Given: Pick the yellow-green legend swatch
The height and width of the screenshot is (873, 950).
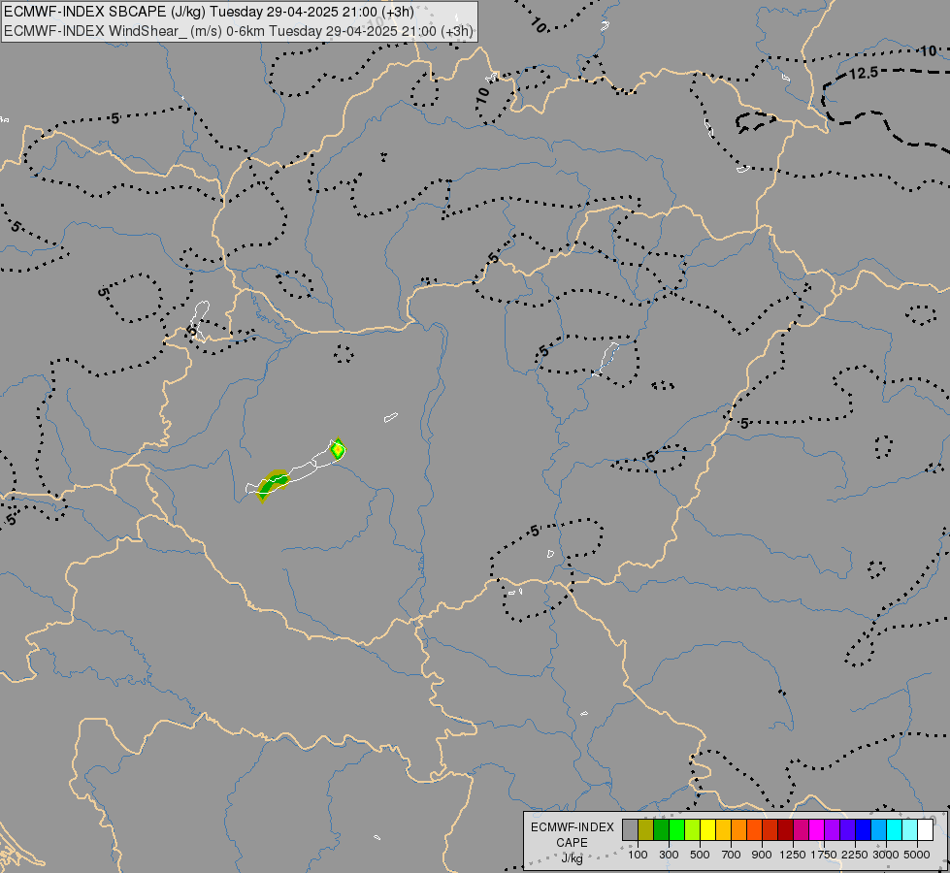Looking at the screenshot, I should click(x=693, y=830).
